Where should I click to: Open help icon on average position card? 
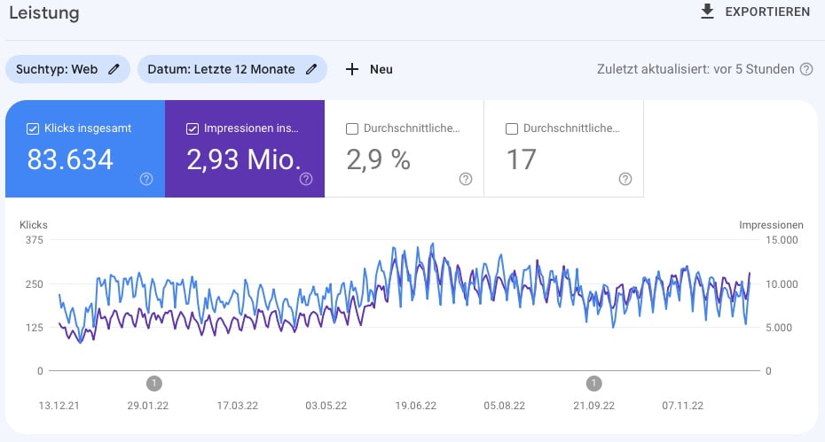[625, 179]
